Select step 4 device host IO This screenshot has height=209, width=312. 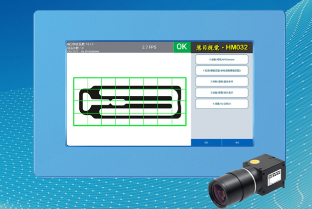pos(222,104)
